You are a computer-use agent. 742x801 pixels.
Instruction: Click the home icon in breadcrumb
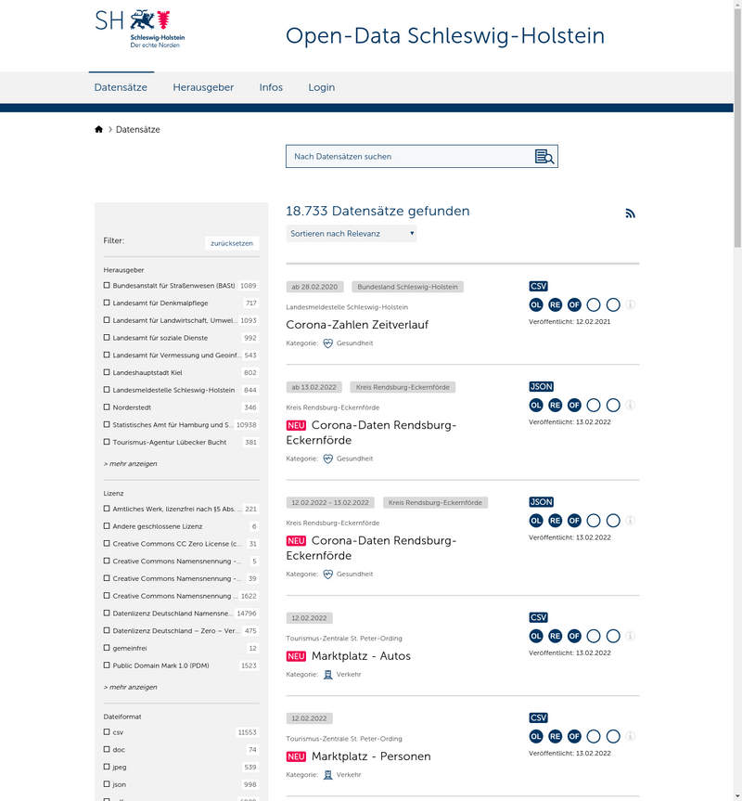pos(98,129)
